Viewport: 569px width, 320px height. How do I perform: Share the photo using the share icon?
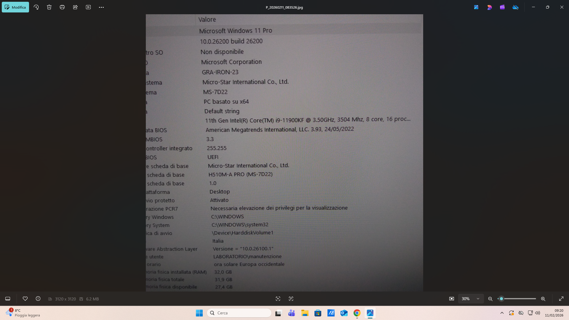point(75,7)
